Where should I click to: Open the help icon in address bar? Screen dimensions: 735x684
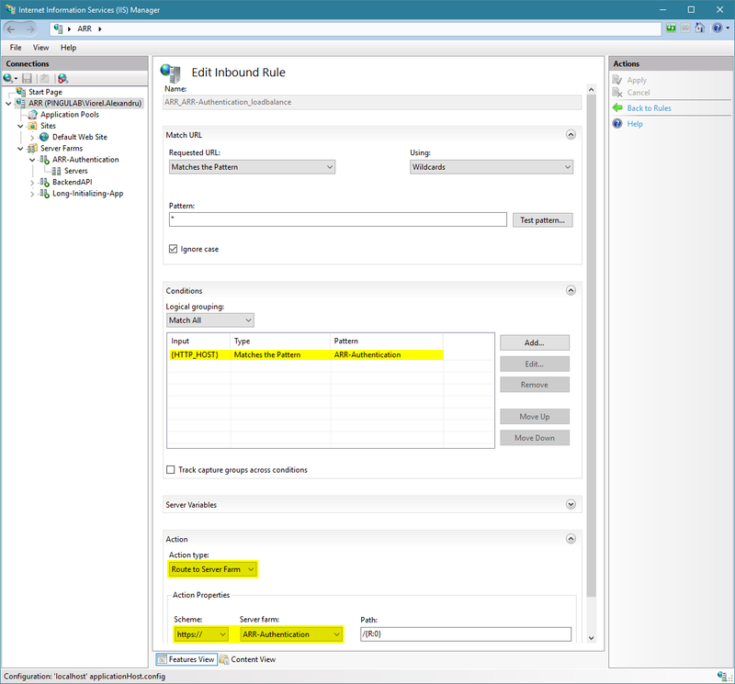[x=717, y=28]
